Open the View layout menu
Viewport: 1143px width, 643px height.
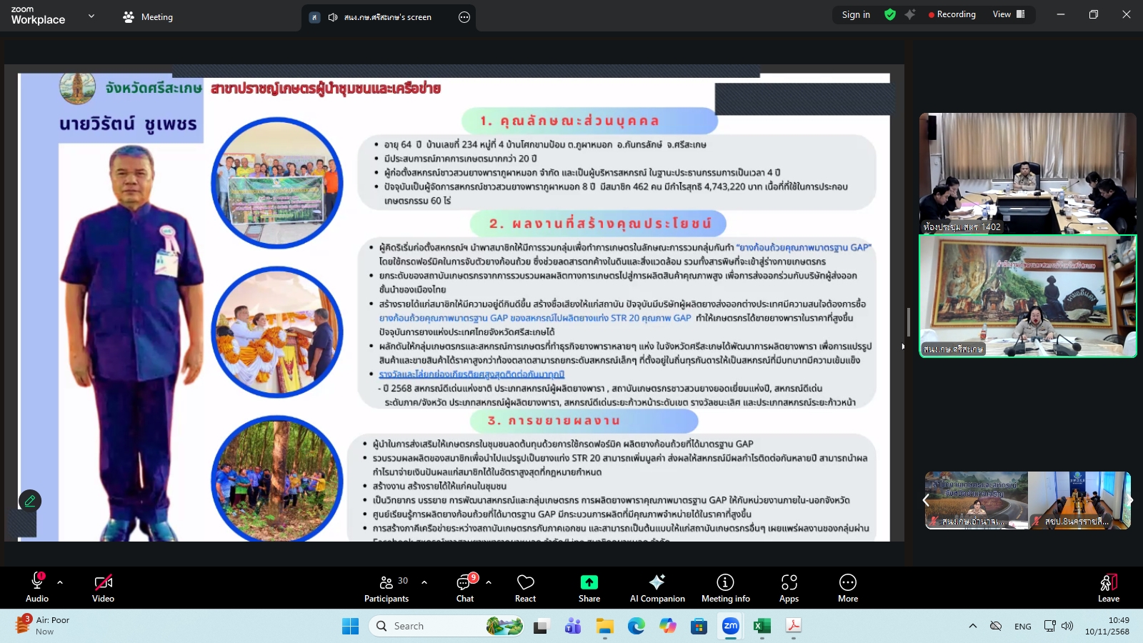[x=1008, y=14]
